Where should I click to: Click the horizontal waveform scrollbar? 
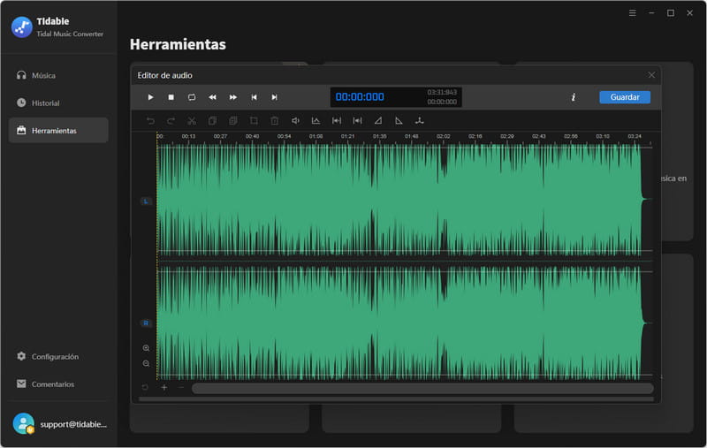(422, 389)
